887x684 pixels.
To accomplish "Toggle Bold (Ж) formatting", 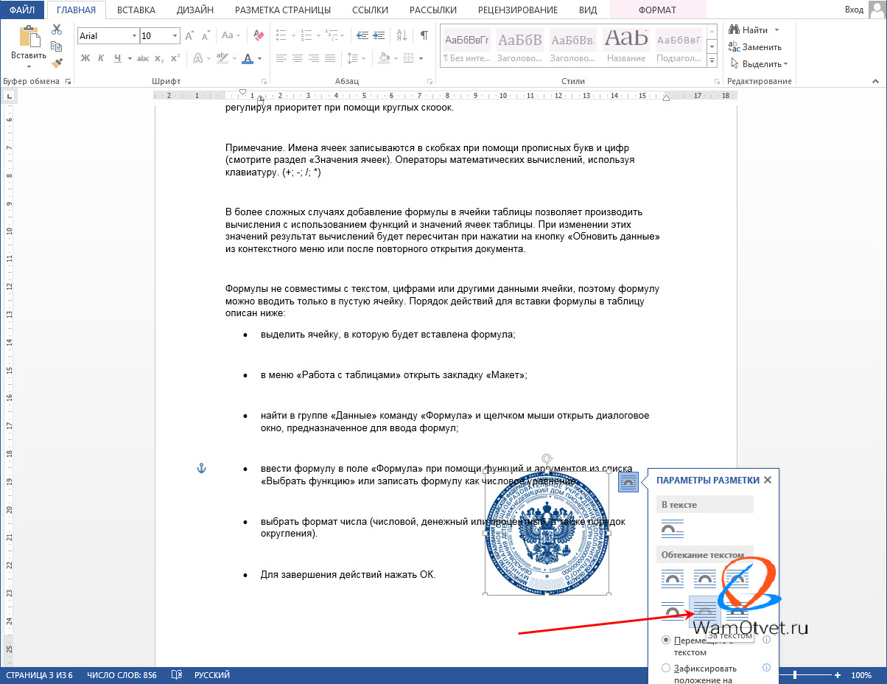I will [85, 58].
